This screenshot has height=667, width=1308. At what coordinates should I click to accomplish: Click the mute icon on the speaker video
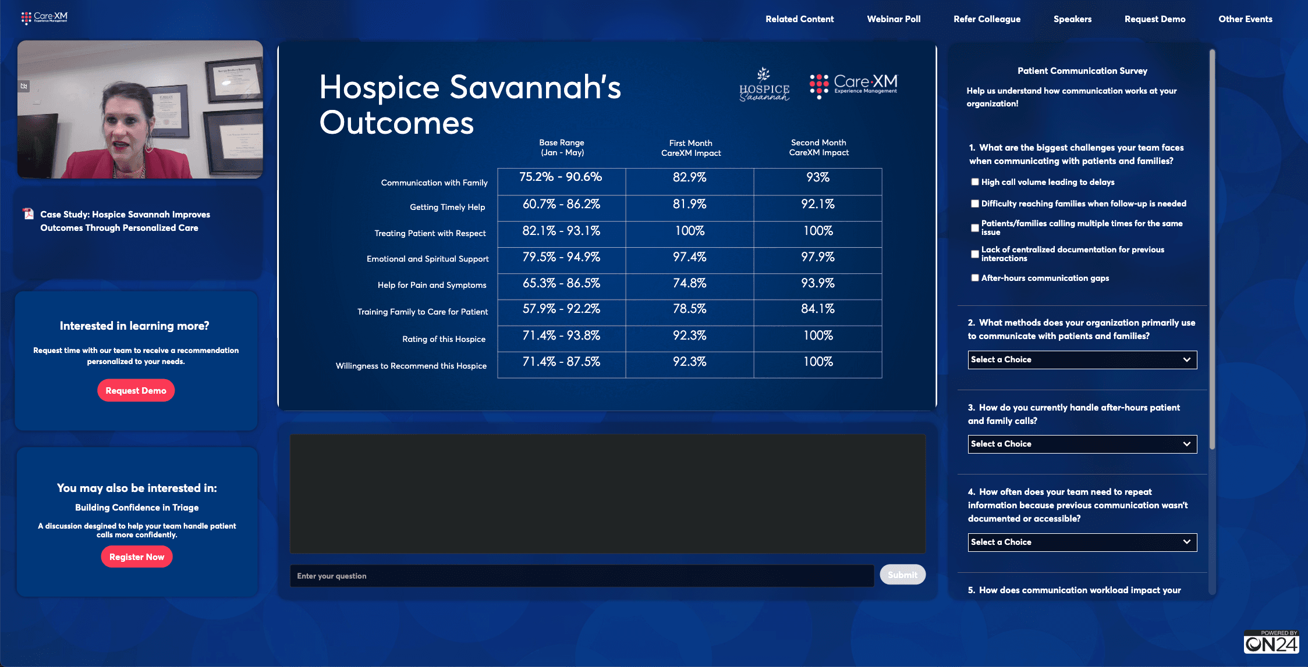click(24, 86)
